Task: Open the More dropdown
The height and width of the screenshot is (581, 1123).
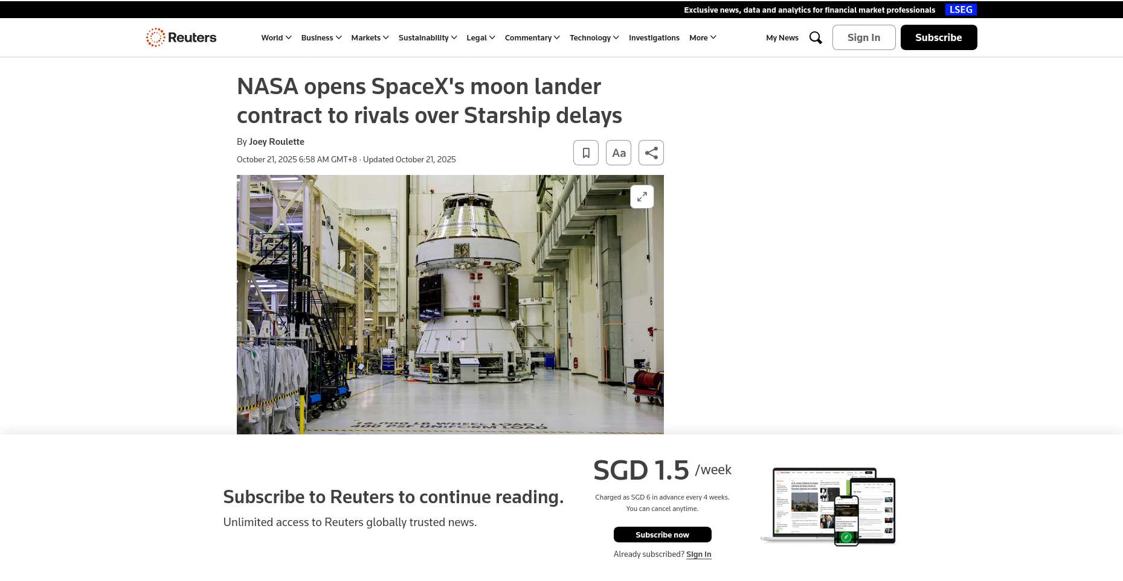Action: 703,37
